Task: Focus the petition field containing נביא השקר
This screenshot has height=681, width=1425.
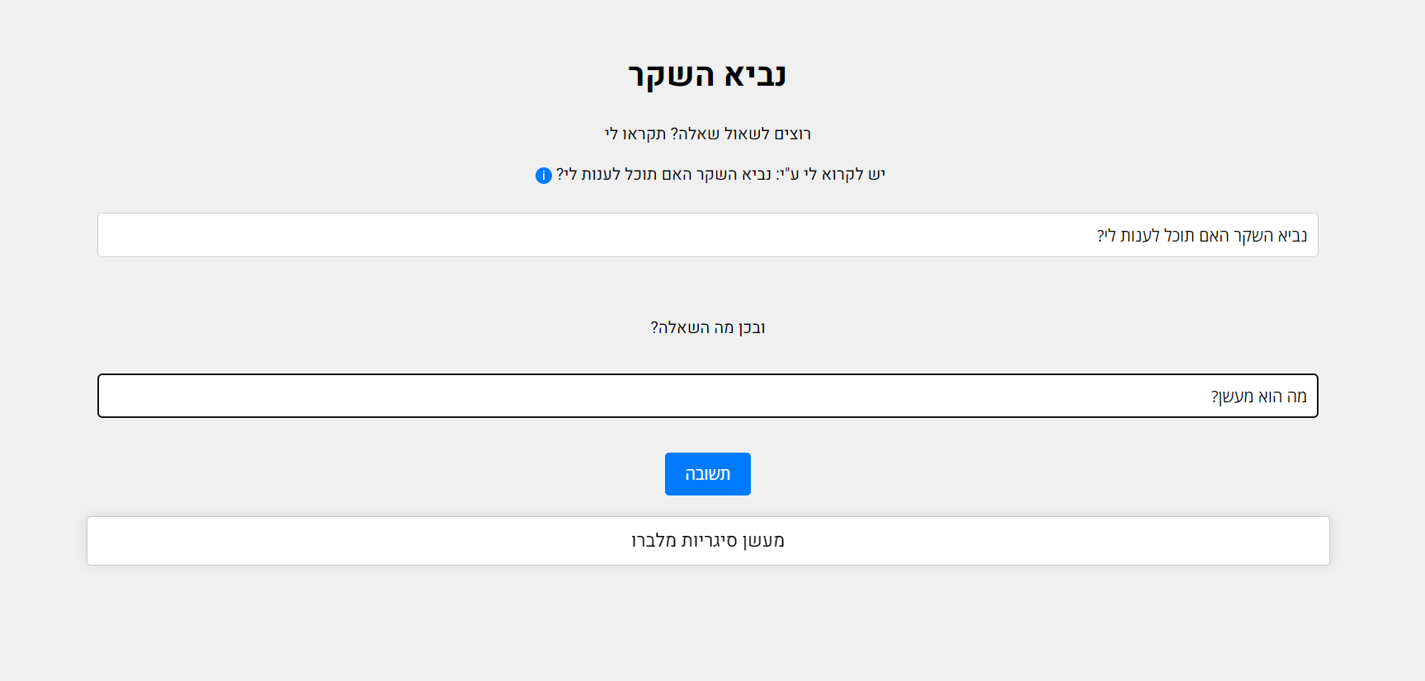Action: [707, 235]
